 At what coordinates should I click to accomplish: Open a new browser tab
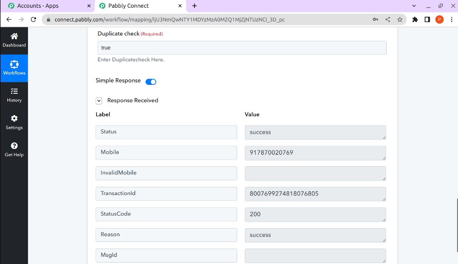[194, 6]
